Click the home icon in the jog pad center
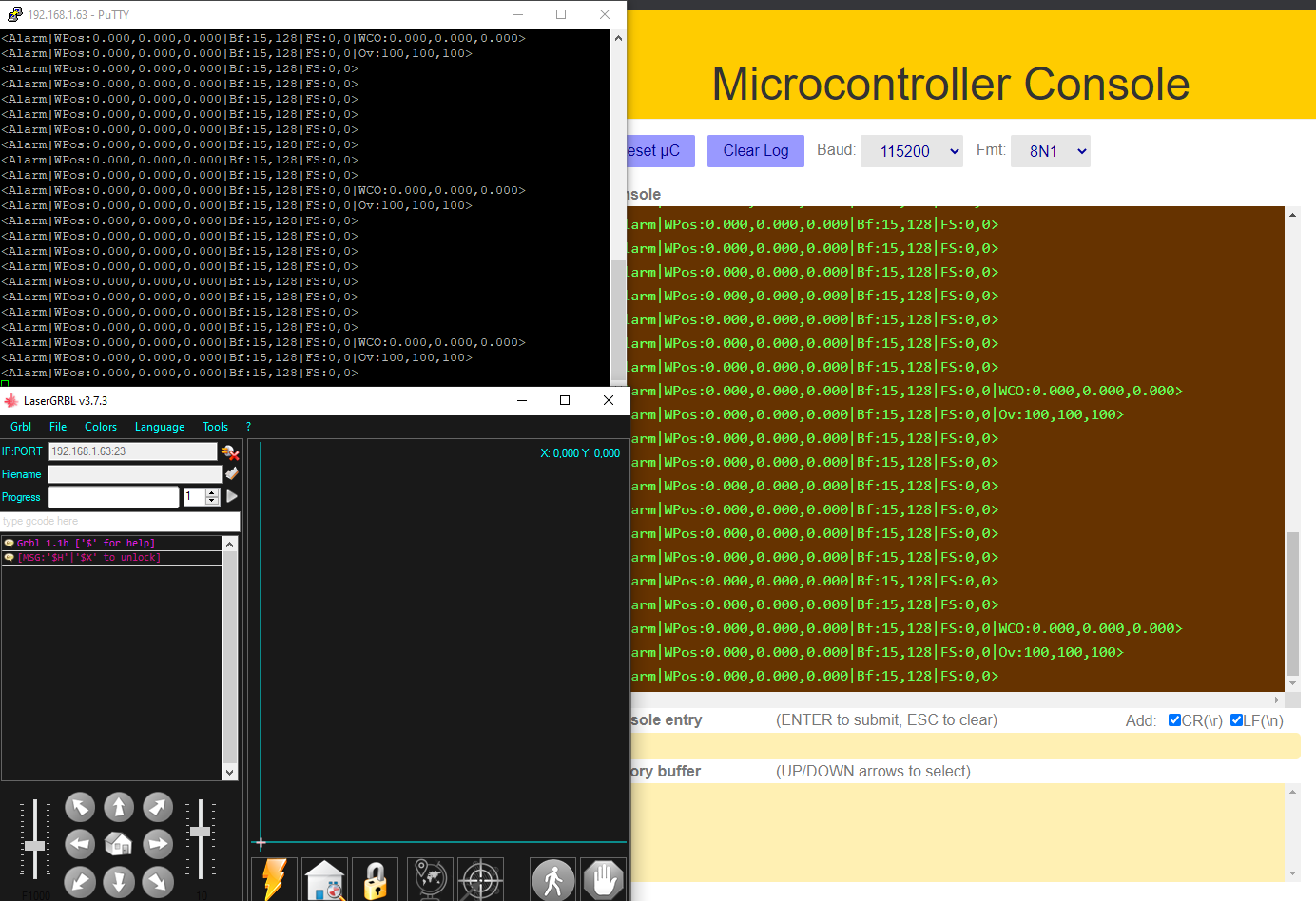 point(118,843)
